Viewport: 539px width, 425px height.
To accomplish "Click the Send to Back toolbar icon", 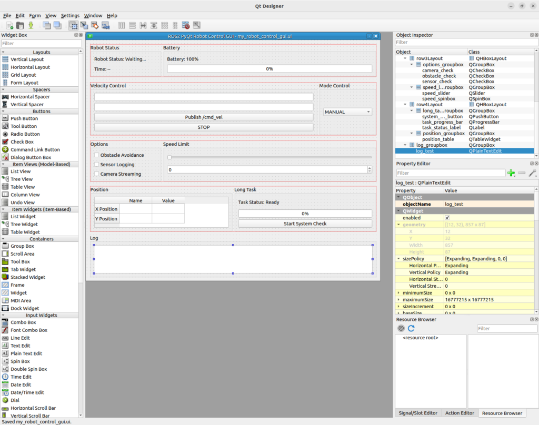I will (x=47, y=25).
